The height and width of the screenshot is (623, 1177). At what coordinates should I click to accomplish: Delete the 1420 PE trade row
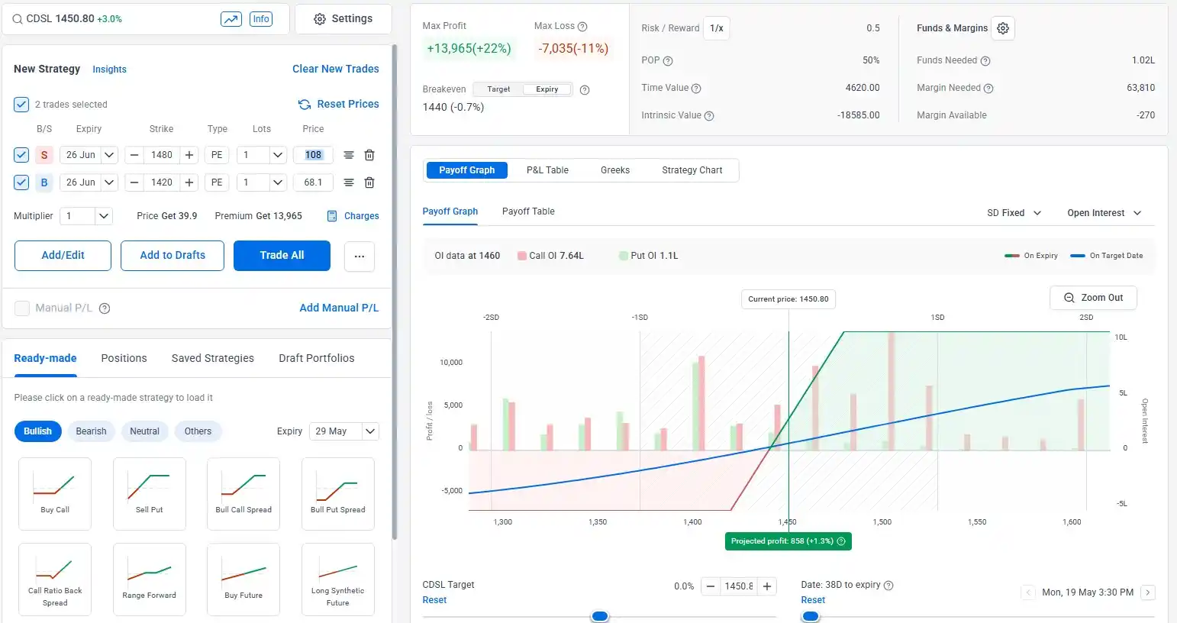point(369,182)
